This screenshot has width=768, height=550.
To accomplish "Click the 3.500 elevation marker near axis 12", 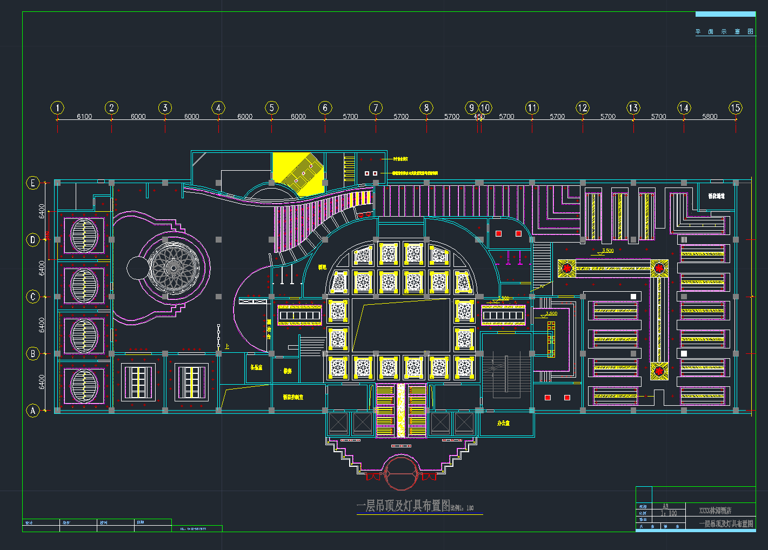I will [607, 251].
